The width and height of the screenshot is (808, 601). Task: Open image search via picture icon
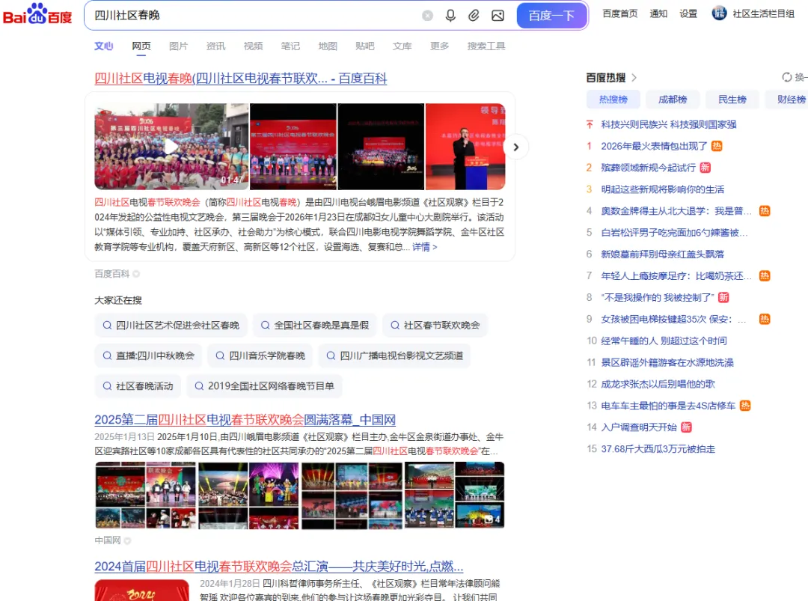498,16
